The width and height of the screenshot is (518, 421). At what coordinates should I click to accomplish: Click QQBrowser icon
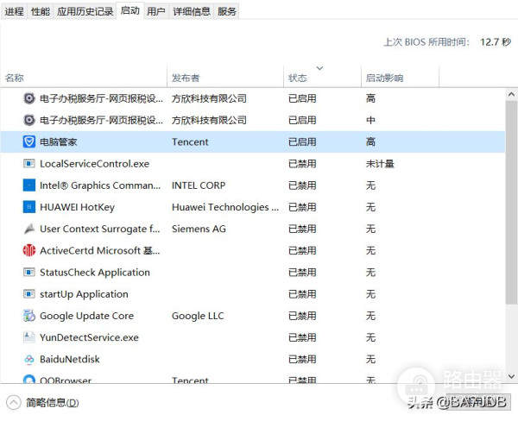tap(29, 379)
